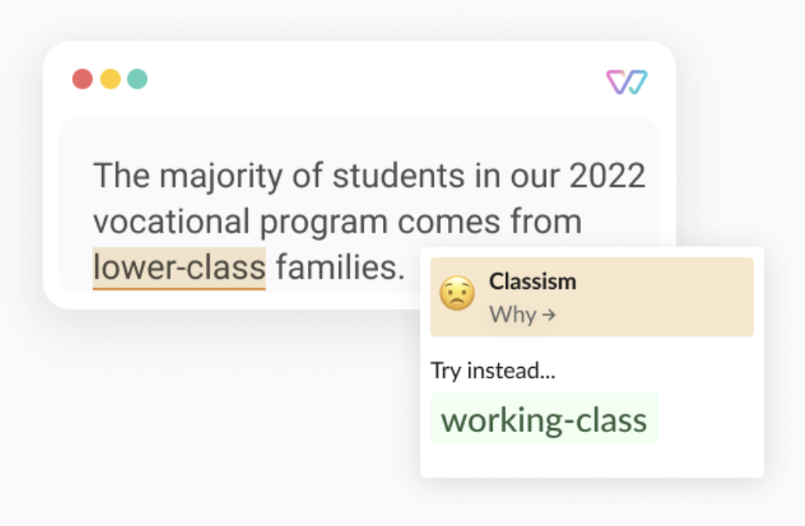805x526 pixels.
Task: Apply the working-class suggestion
Action: point(543,420)
